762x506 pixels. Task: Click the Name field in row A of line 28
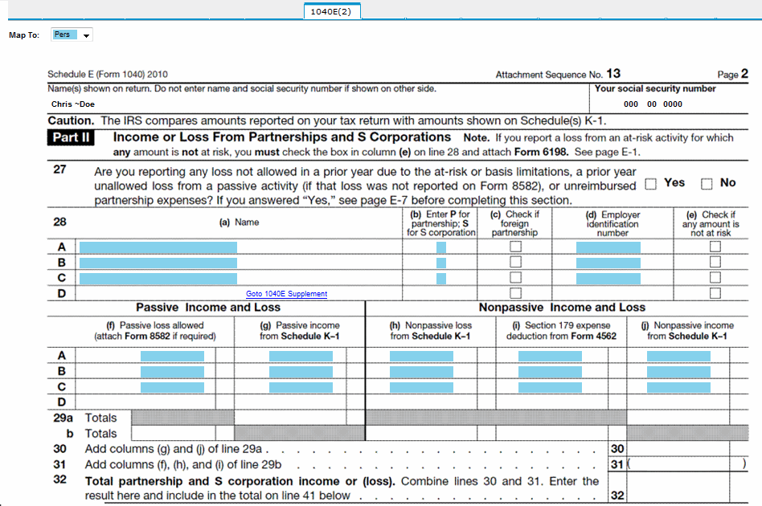(158, 247)
